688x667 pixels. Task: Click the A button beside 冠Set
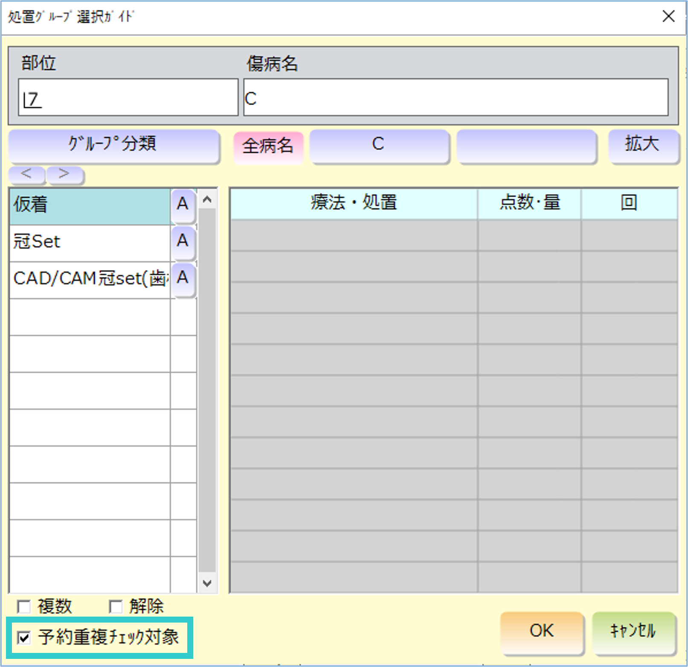tap(183, 242)
